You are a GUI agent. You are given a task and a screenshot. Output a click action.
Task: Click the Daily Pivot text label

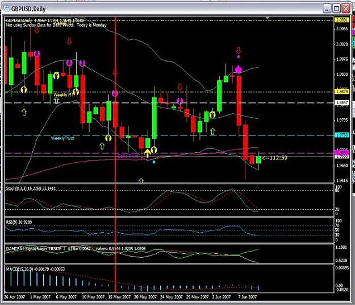128,156
